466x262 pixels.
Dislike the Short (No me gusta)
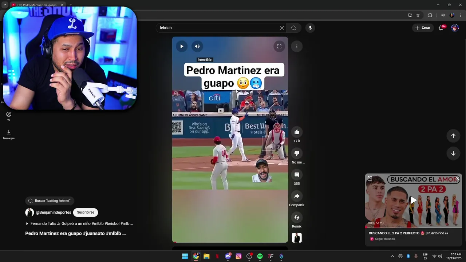(x=297, y=153)
